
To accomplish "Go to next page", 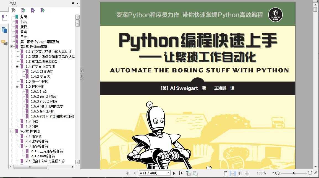I will point(174,173).
